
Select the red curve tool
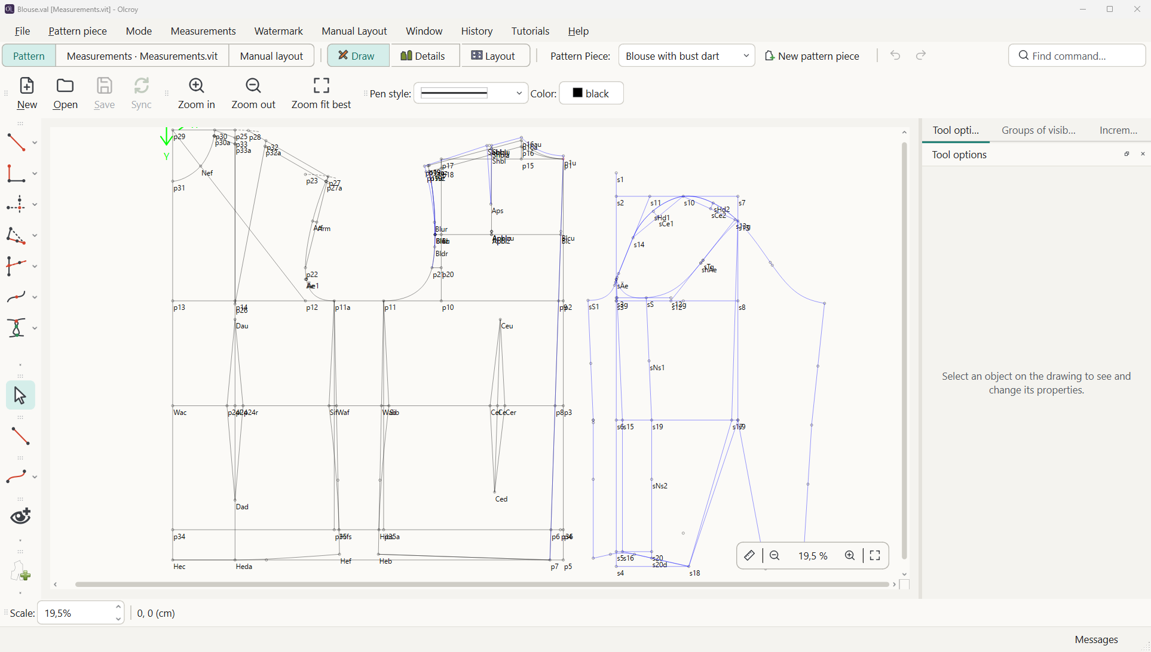16,476
